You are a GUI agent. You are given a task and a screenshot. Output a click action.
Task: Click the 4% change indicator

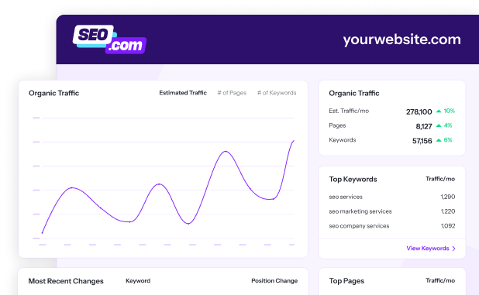[448, 125]
